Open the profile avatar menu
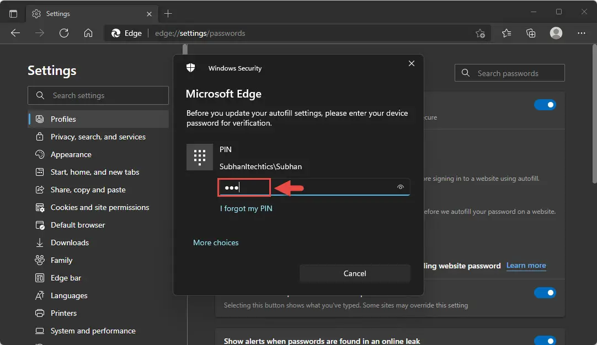 click(x=556, y=33)
